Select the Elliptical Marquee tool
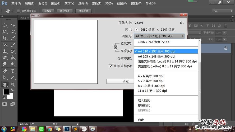Viewport: 235px width, 132px height. [5, 25]
